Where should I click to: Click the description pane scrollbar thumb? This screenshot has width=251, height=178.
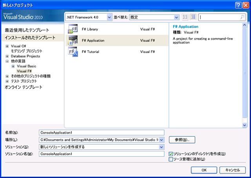coord(244,73)
